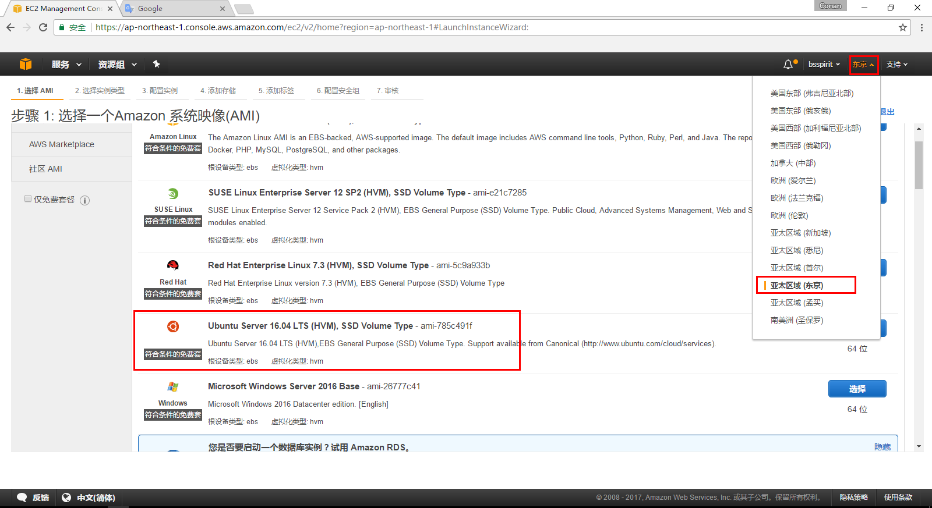
Task: Select region 欧洲 (法兰克福)
Action: [x=797, y=198]
